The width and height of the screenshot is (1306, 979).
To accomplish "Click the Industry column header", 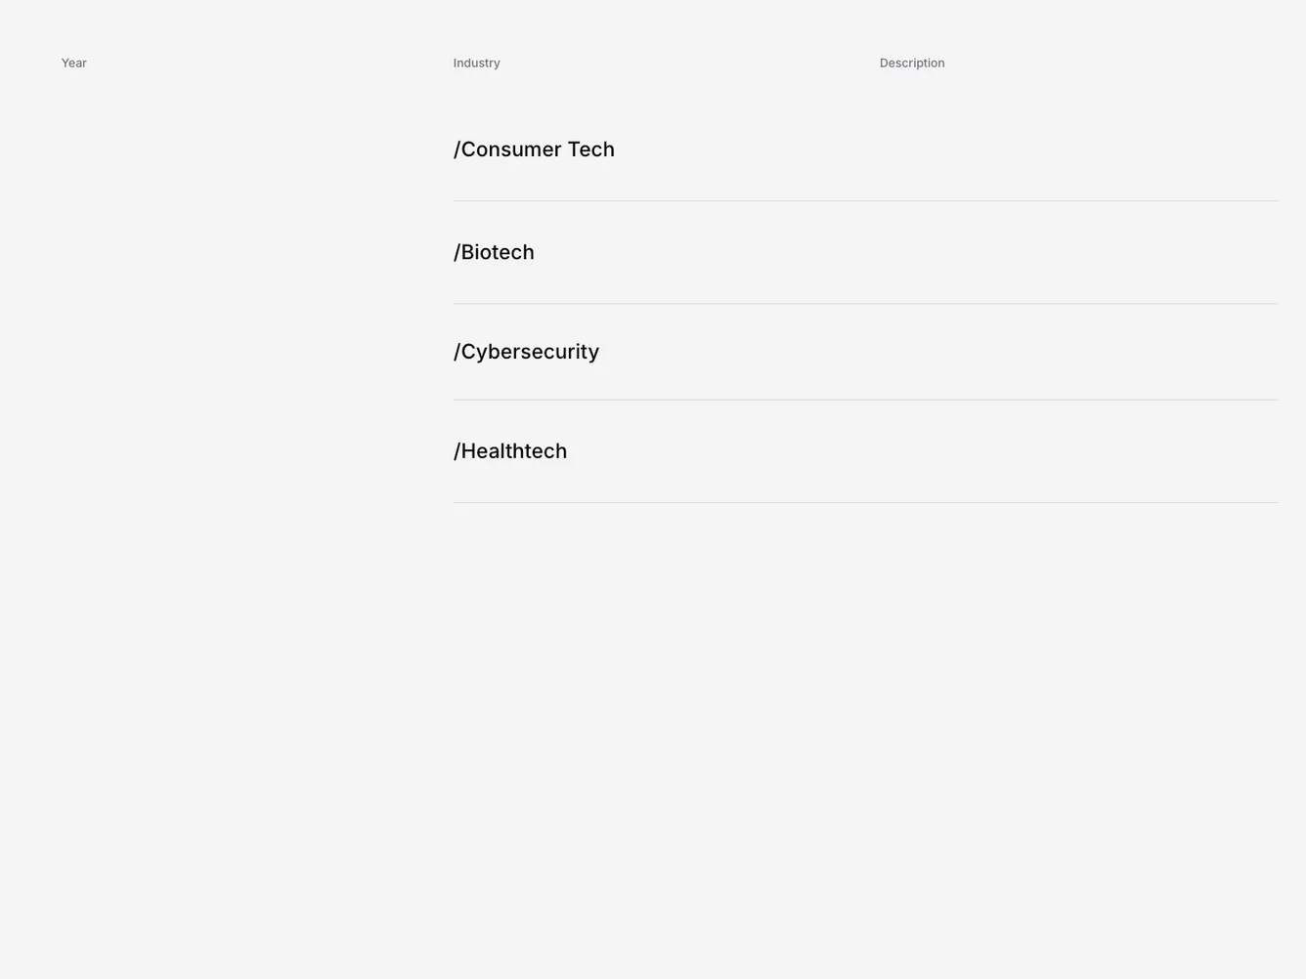I will coord(476,63).
